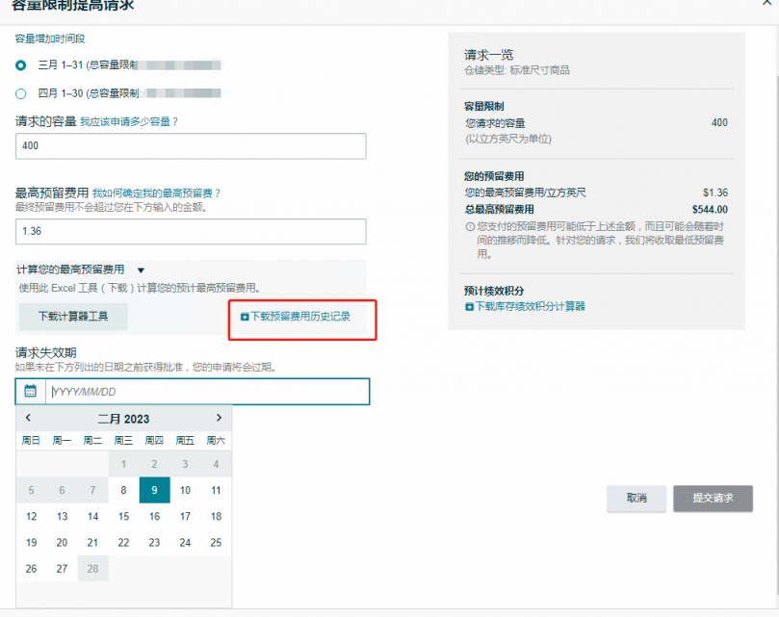Go to the next month in the calendar
Image resolution: width=779 pixels, height=617 pixels.
tap(219, 418)
